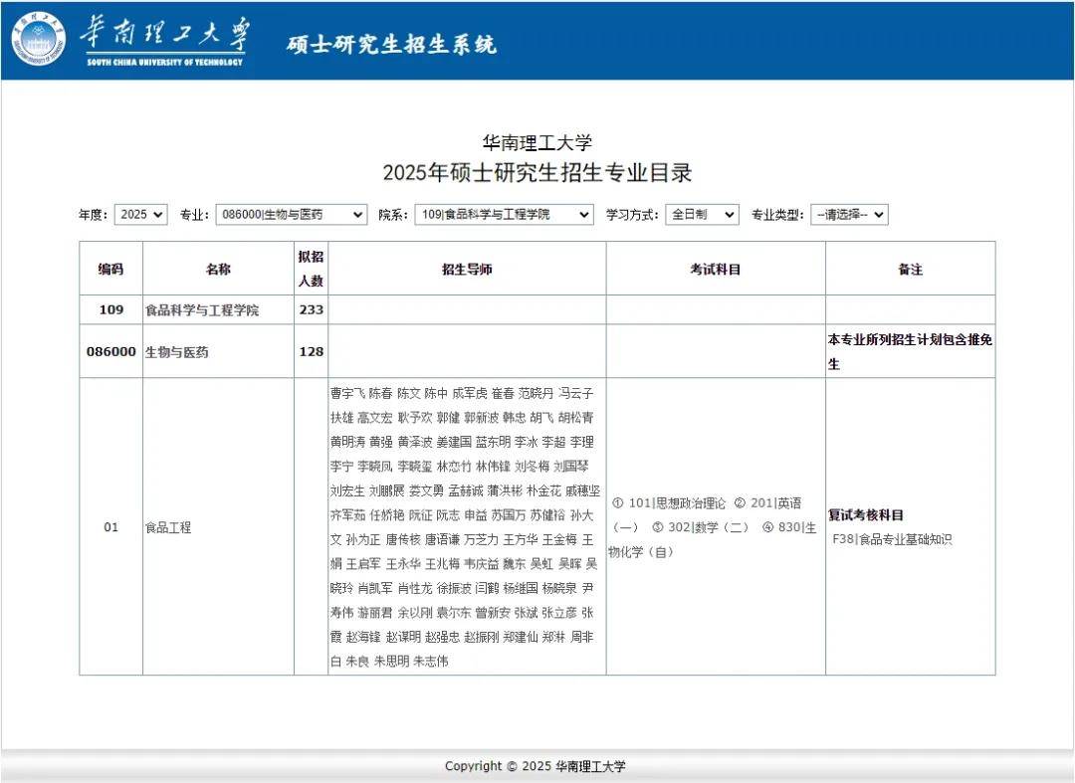This screenshot has width=1075, height=783.
Task: Click the Copyright © 2025 华南理工大学 footer
Action: (535, 766)
